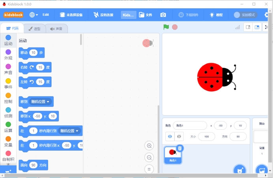
Task: Click the value 10 in move block
Action: [x=34, y=53]
